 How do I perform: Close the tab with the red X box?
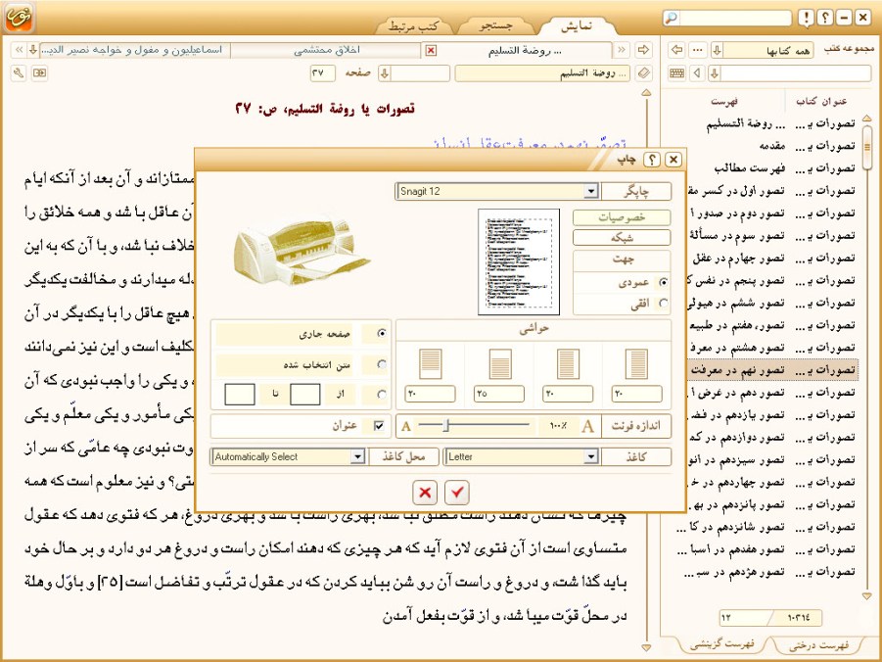coord(431,51)
